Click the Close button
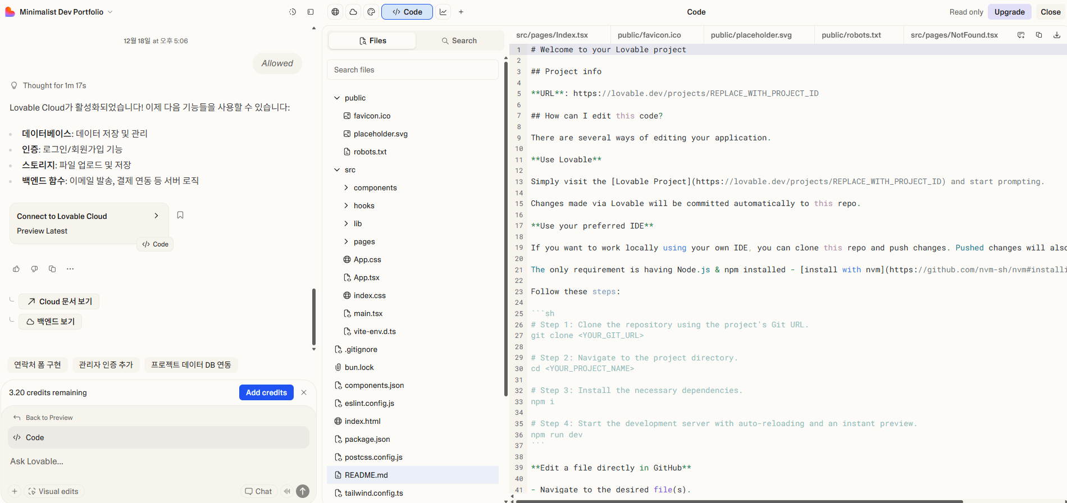This screenshot has width=1067, height=503. pos(1050,12)
